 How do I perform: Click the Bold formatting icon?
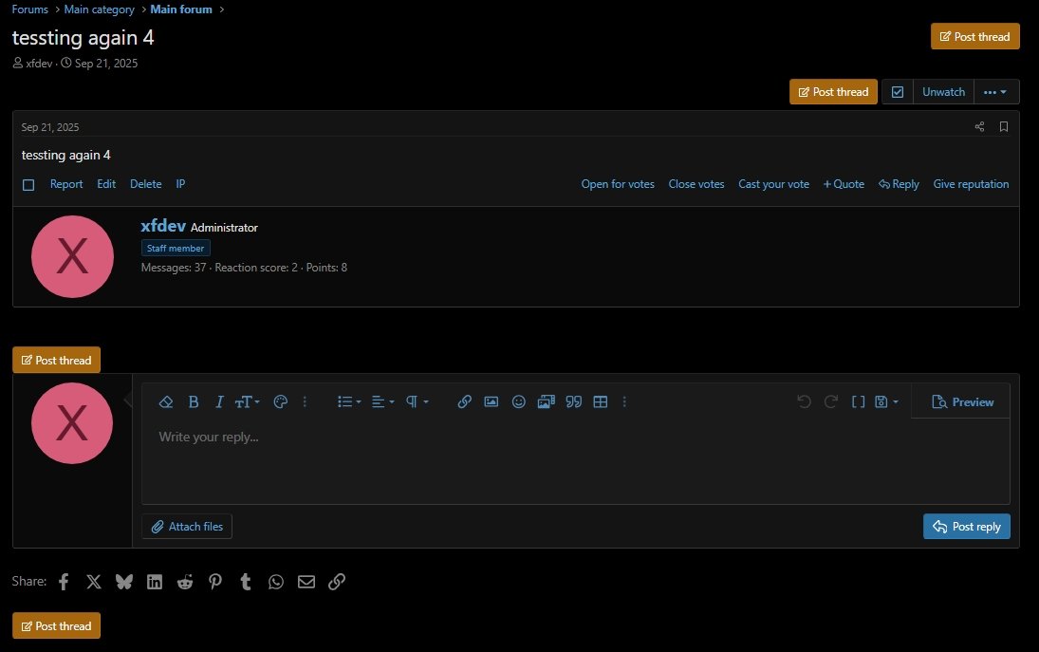point(194,401)
